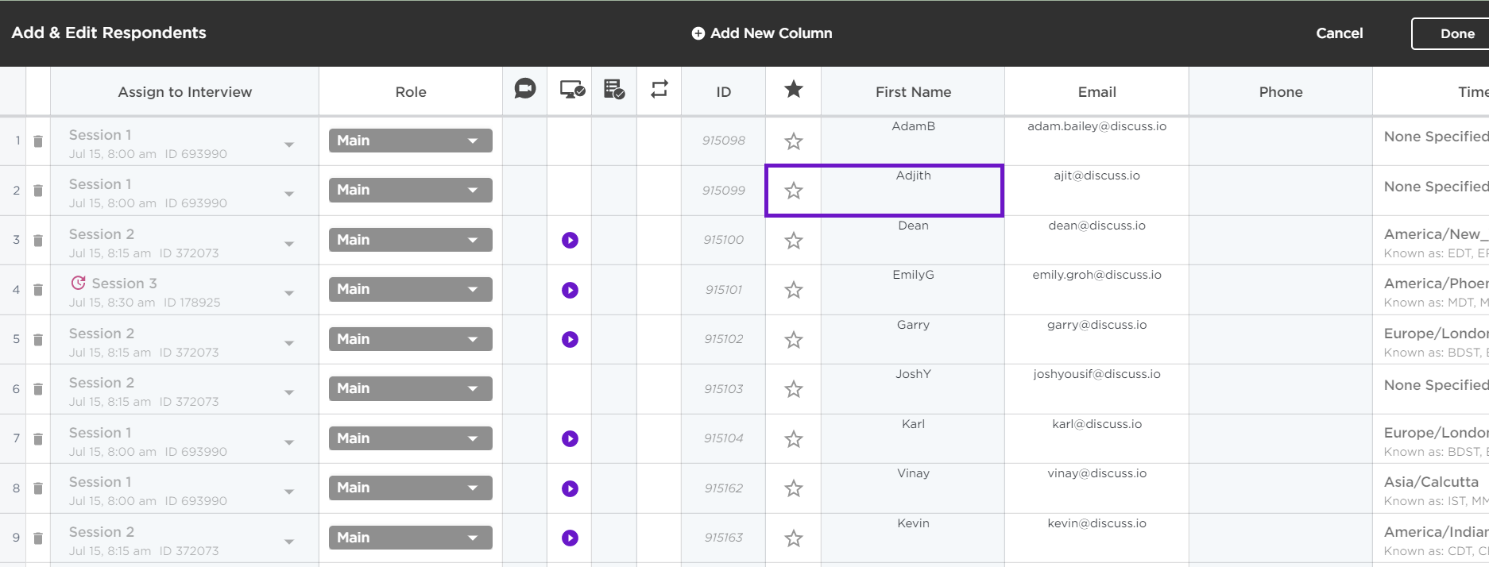Click the repeat arrows column header icon
Screen dimensions: 1489x567
coord(659,89)
